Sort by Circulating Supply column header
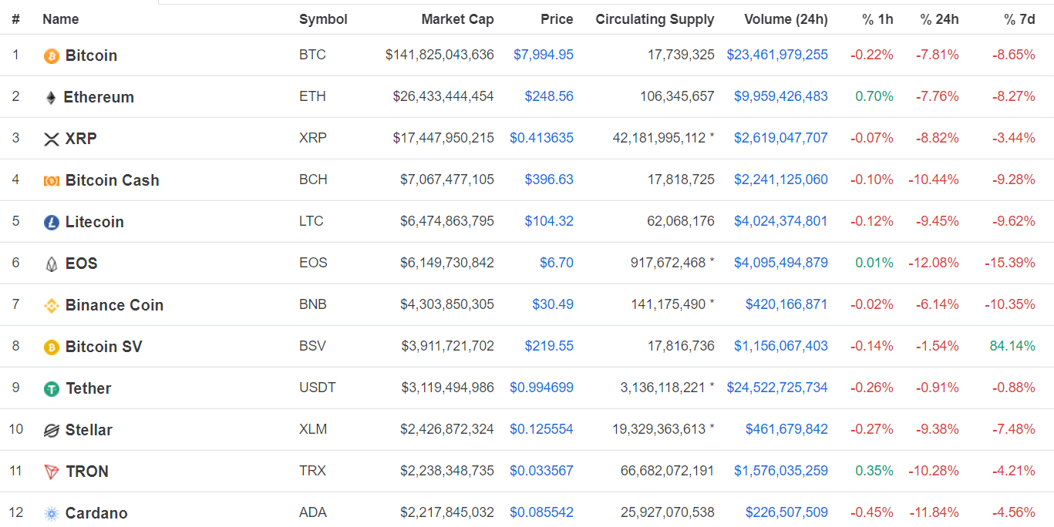Screen dimensions: 1054x527 pos(655,19)
